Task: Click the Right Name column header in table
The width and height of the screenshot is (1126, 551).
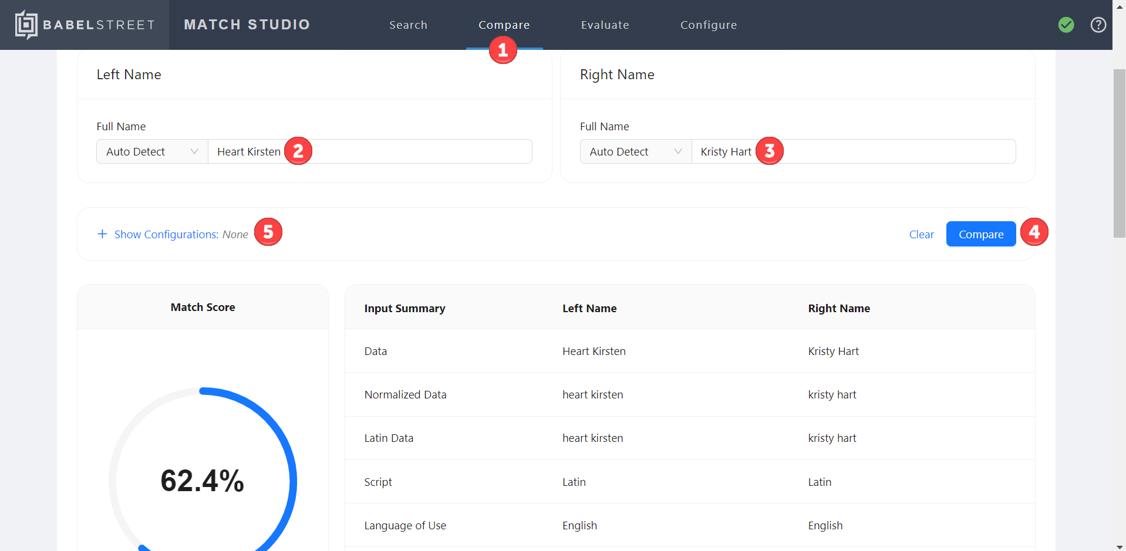Action: (x=839, y=308)
